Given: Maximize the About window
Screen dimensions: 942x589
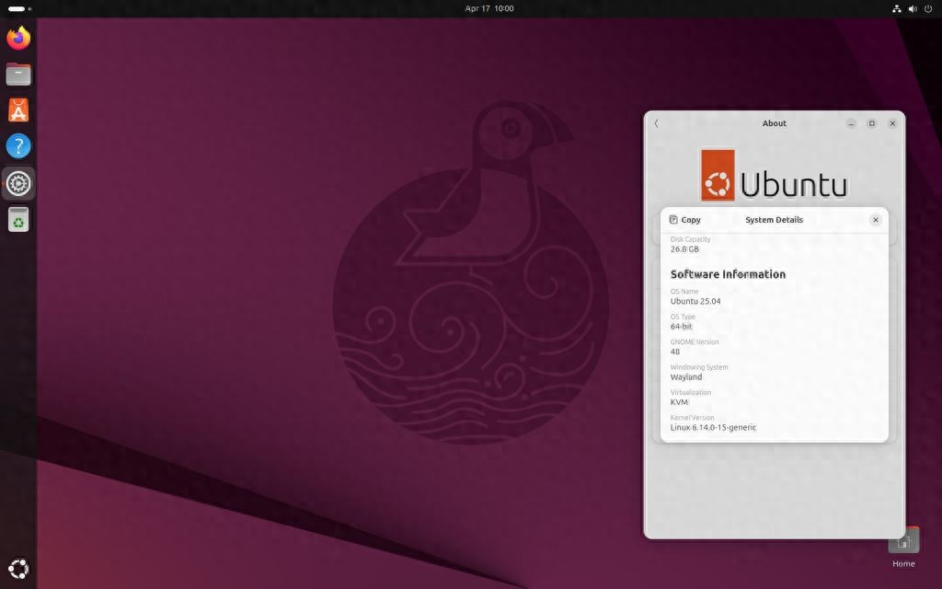Looking at the screenshot, I should pyautogui.click(x=872, y=123).
